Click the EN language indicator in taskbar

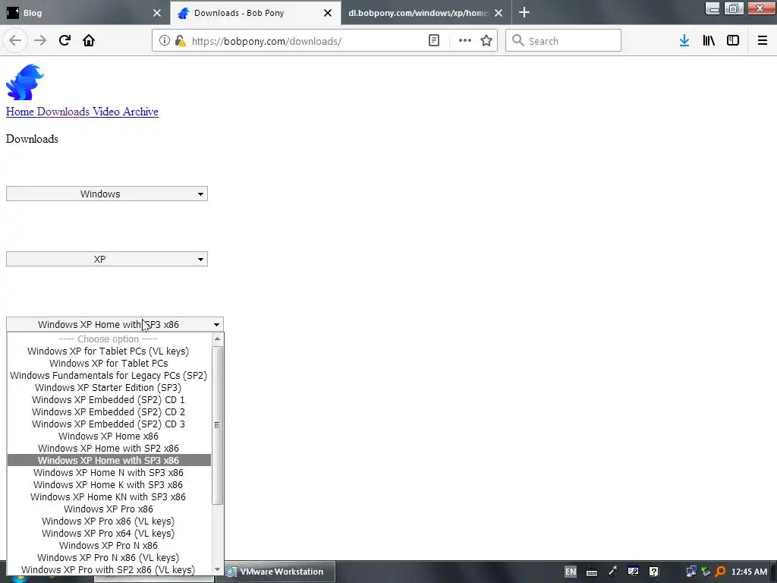click(x=571, y=572)
